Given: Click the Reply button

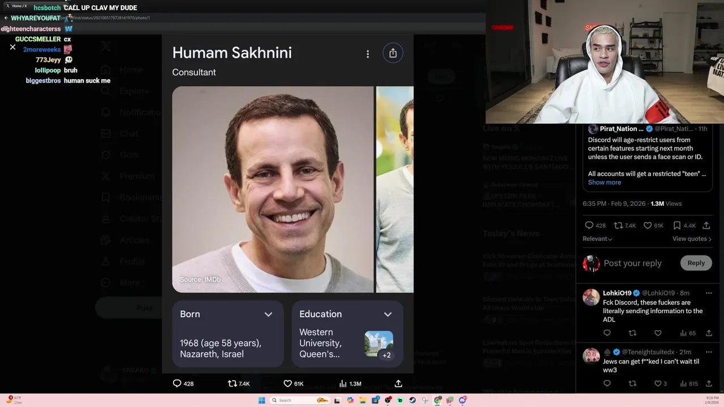Looking at the screenshot, I should [x=696, y=263].
